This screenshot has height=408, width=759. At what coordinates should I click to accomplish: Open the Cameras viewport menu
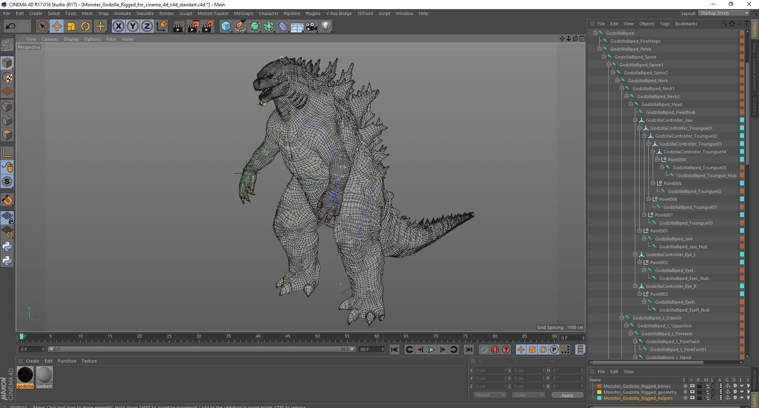click(50, 39)
